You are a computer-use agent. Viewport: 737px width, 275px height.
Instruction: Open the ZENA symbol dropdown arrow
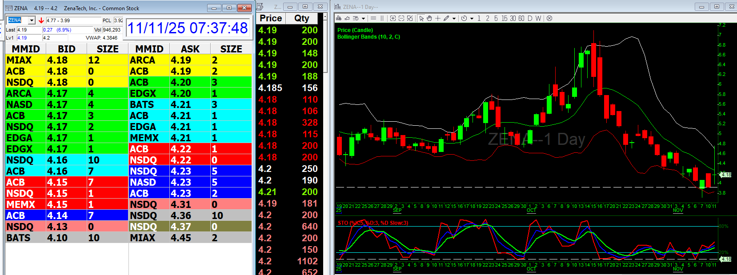coord(32,20)
